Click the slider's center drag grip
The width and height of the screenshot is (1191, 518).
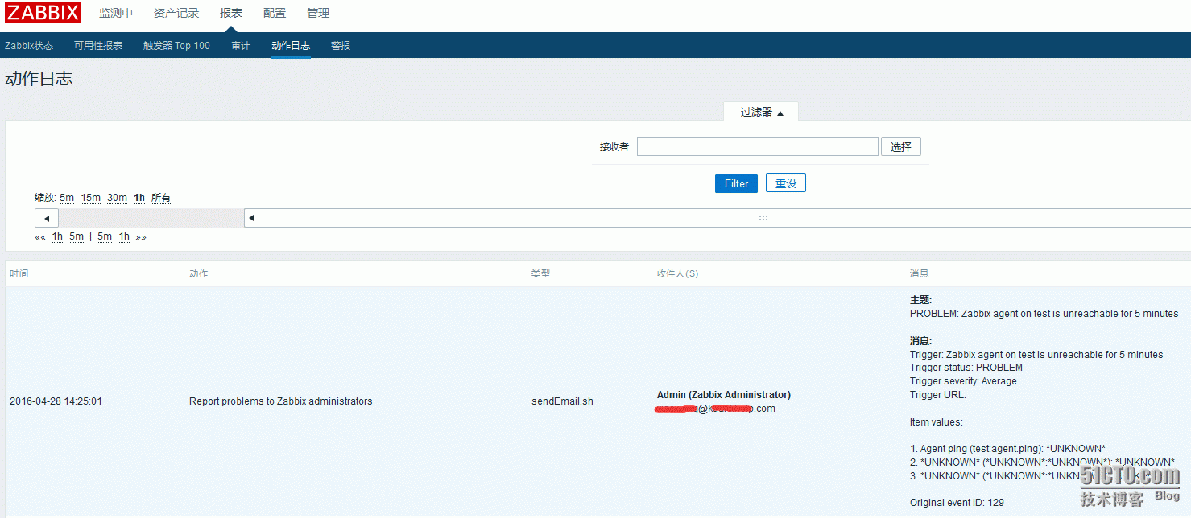click(x=763, y=218)
